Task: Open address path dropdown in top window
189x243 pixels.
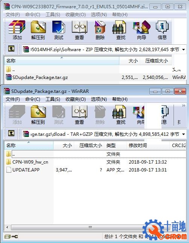Action: pos(184,50)
